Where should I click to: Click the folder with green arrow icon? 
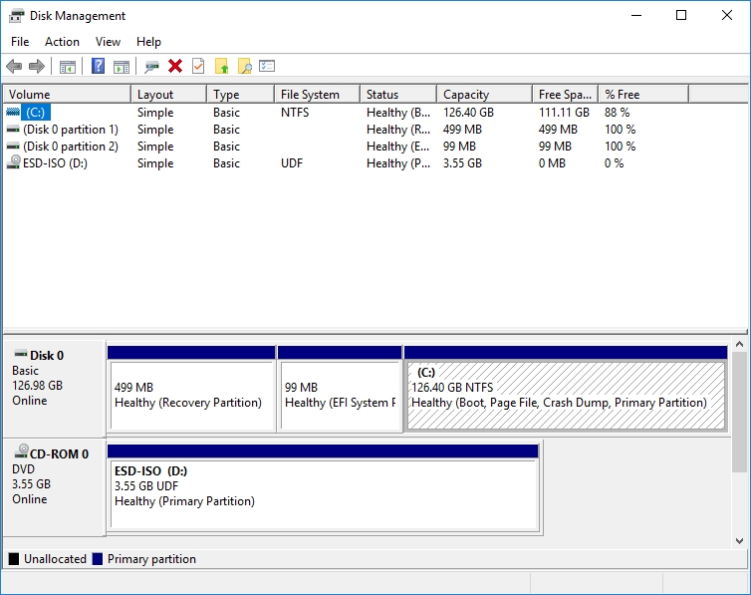pos(222,66)
